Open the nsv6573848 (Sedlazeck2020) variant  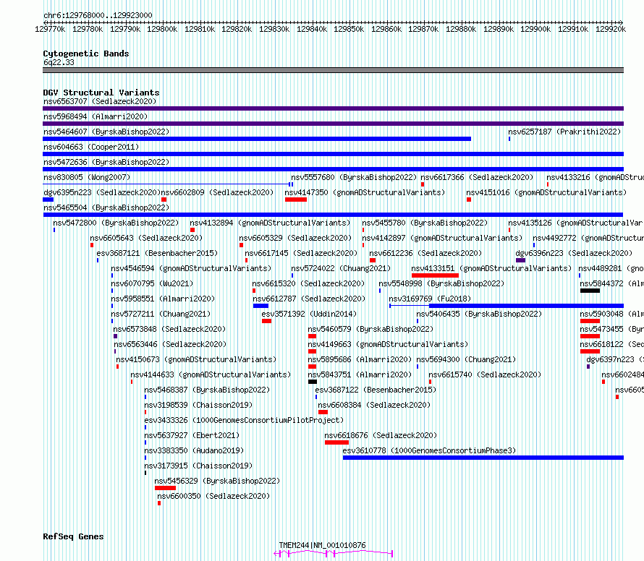pos(169,329)
